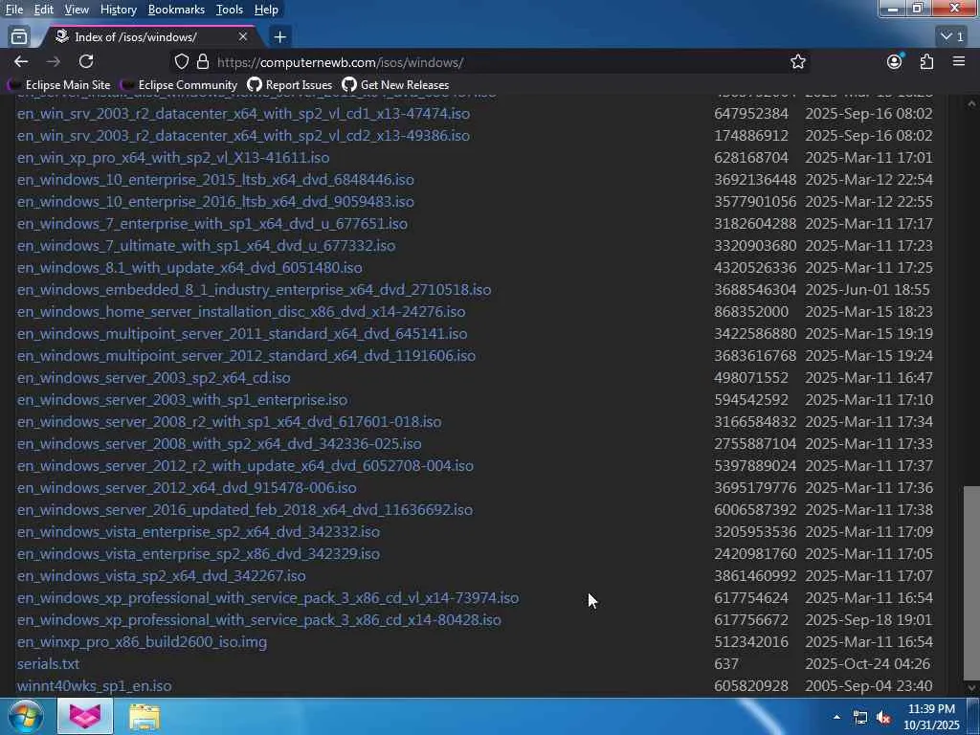
Task: Open the account profile icon
Action: pyautogui.click(x=895, y=61)
